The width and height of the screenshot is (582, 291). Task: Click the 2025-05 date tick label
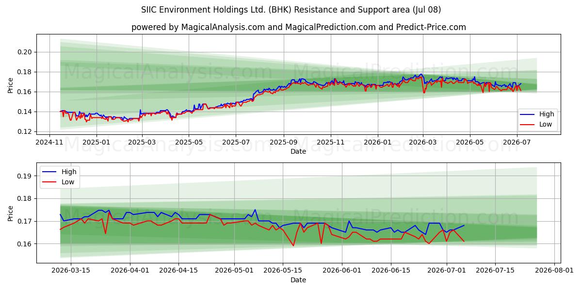(x=189, y=143)
